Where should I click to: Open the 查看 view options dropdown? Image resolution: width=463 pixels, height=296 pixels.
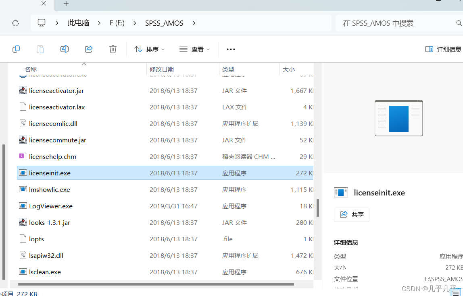(194, 49)
